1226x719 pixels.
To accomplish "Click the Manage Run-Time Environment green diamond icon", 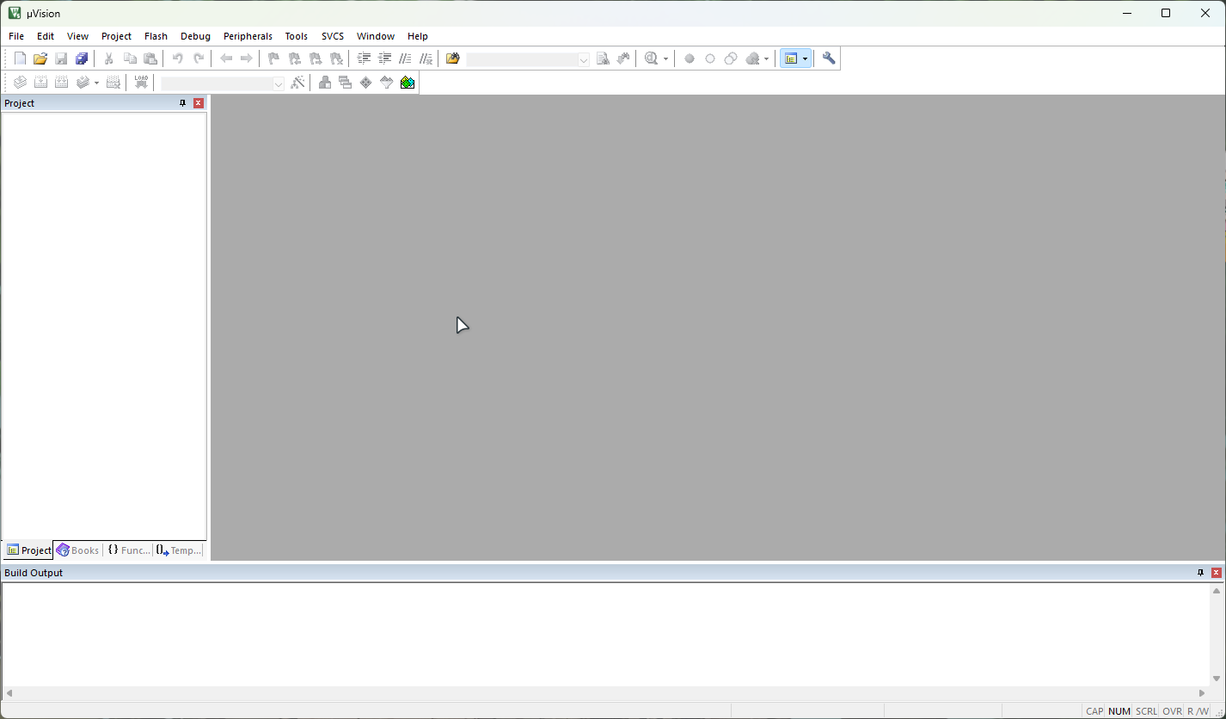I will click(366, 83).
